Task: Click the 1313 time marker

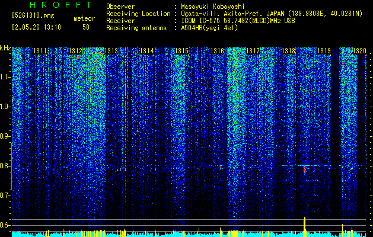Action: (x=111, y=51)
